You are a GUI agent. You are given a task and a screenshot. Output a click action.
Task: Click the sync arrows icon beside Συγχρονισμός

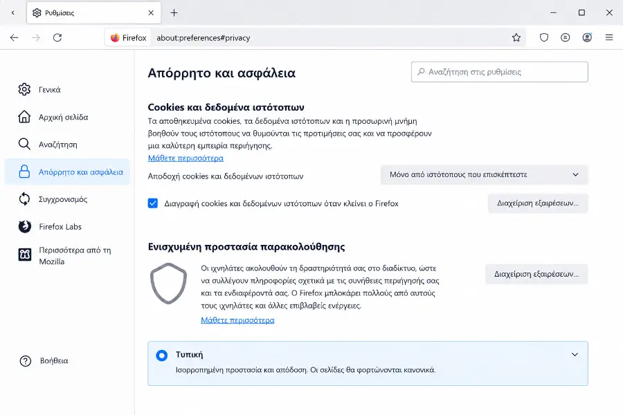click(24, 199)
